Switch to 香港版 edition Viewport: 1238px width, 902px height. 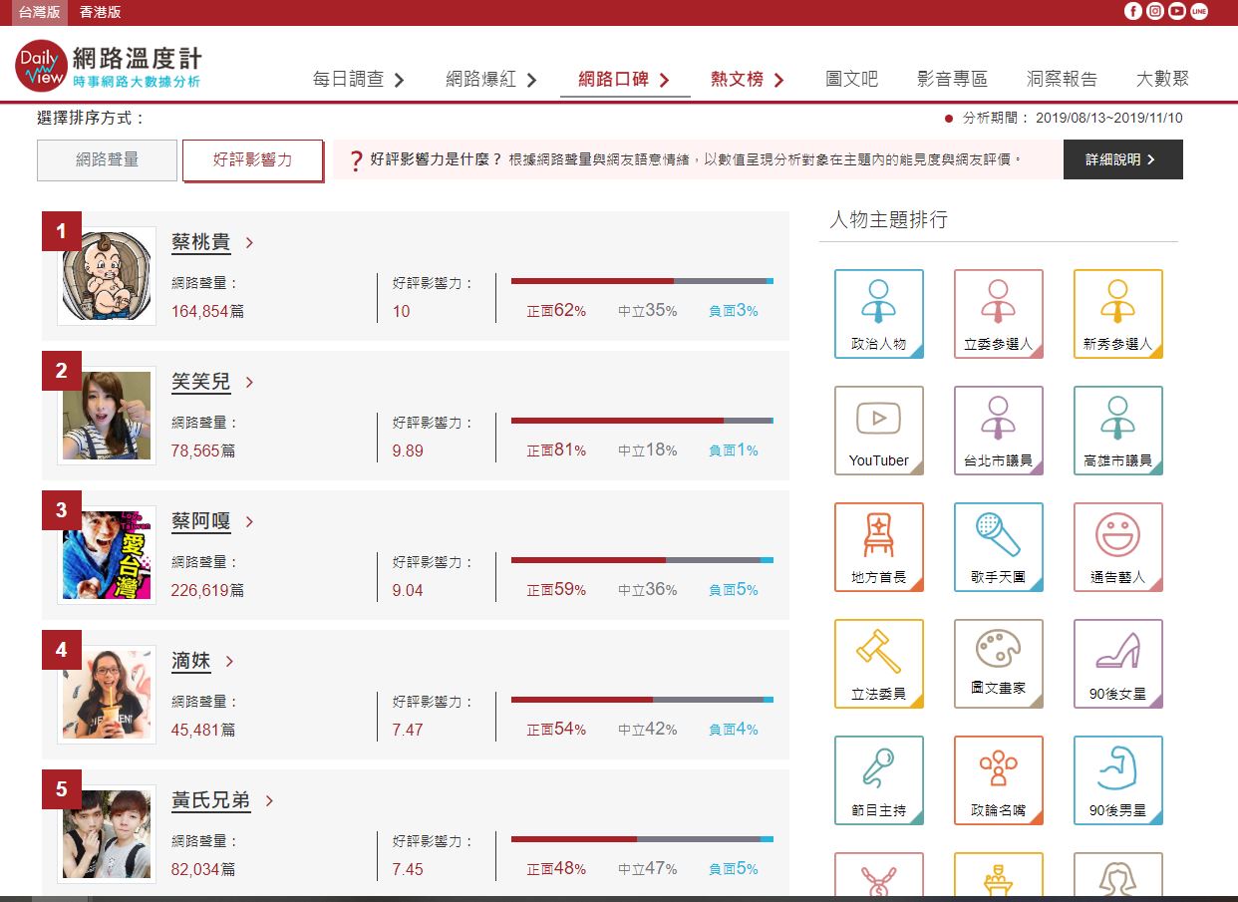click(100, 12)
